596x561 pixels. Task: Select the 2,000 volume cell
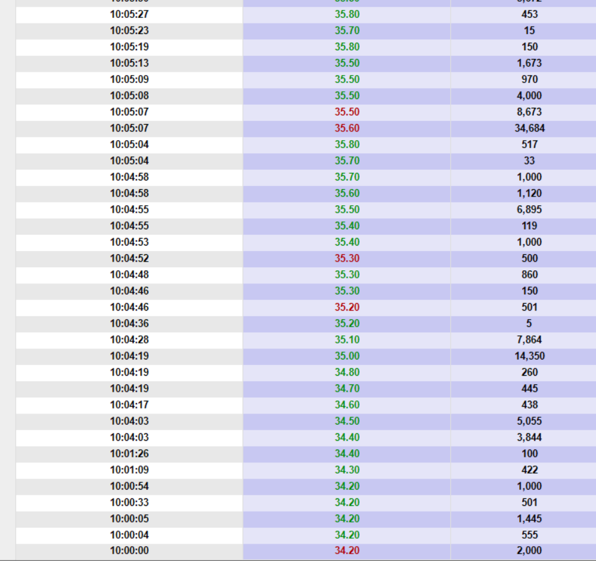pyautogui.click(x=529, y=550)
